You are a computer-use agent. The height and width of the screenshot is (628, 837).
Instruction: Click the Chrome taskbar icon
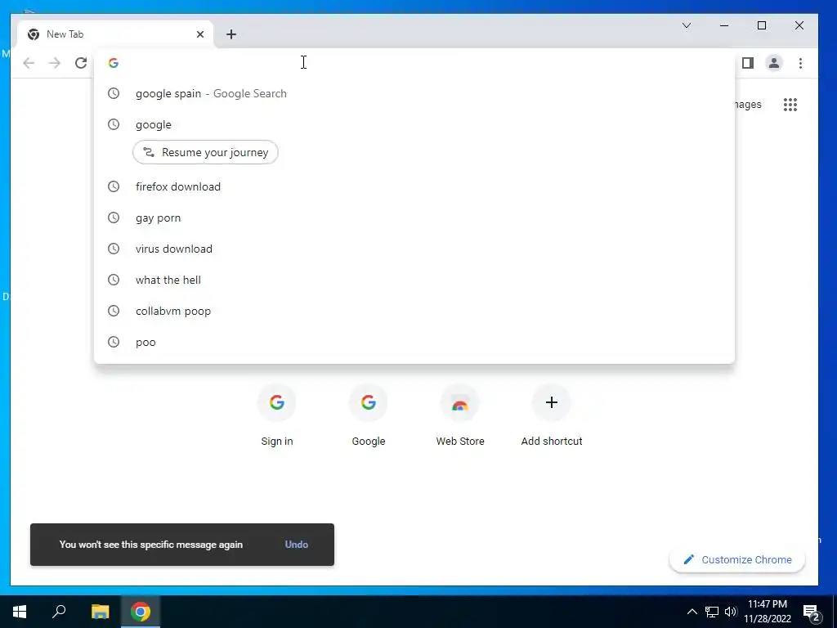pyautogui.click(x=141, y=612)
